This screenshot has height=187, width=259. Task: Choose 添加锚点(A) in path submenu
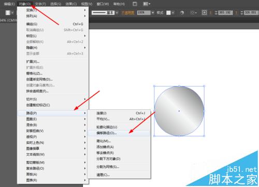pos(119,147)
